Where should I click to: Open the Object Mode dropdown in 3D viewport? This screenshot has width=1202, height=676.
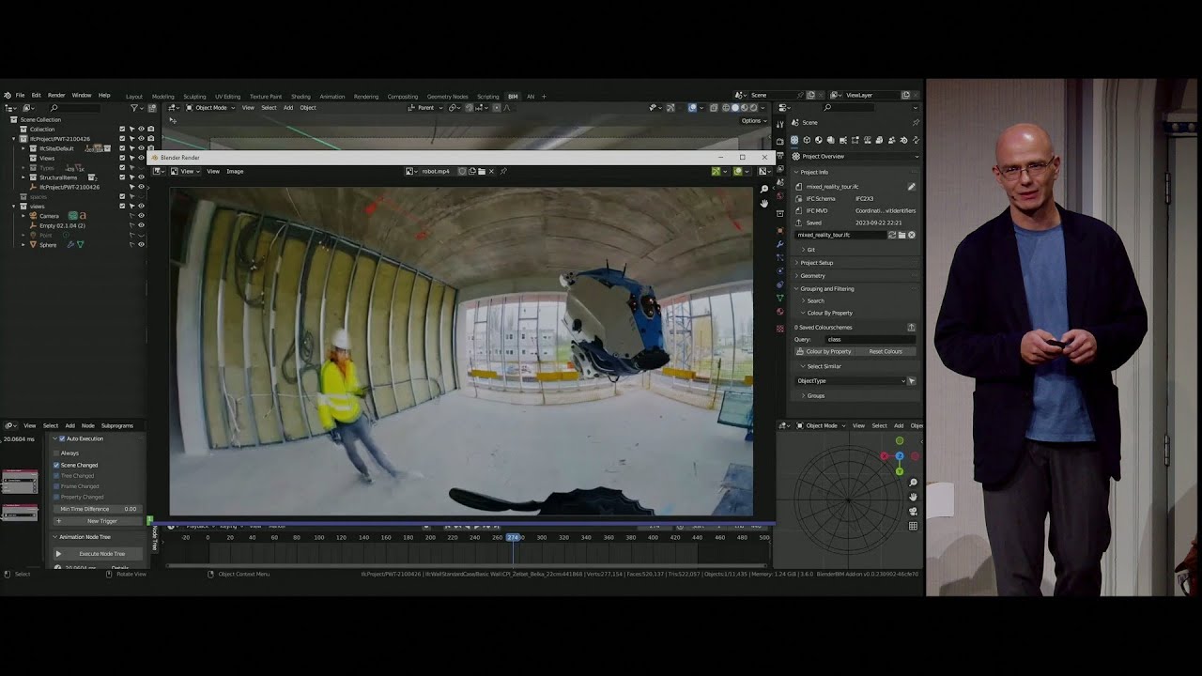click(210, 108)
